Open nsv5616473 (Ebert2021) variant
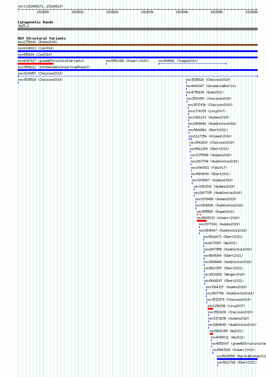Image resolution: width=266 pixels, height=377 pixels. (223, 237)
